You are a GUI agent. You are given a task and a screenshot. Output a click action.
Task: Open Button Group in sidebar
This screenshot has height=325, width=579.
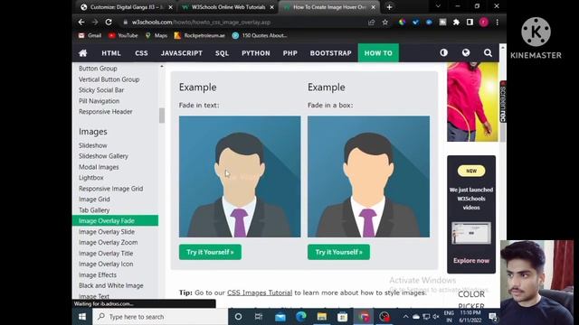coord(98,69)
